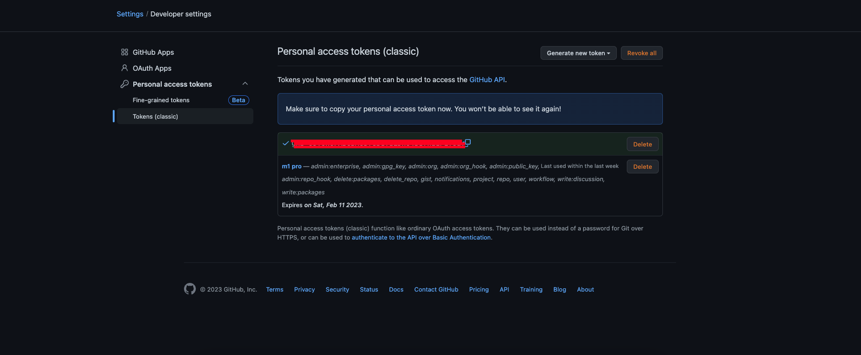Screen dimensions: 861x355
Task: Click the Expires on Sat, Feb 11 2023 text
Action: [323, 205]
